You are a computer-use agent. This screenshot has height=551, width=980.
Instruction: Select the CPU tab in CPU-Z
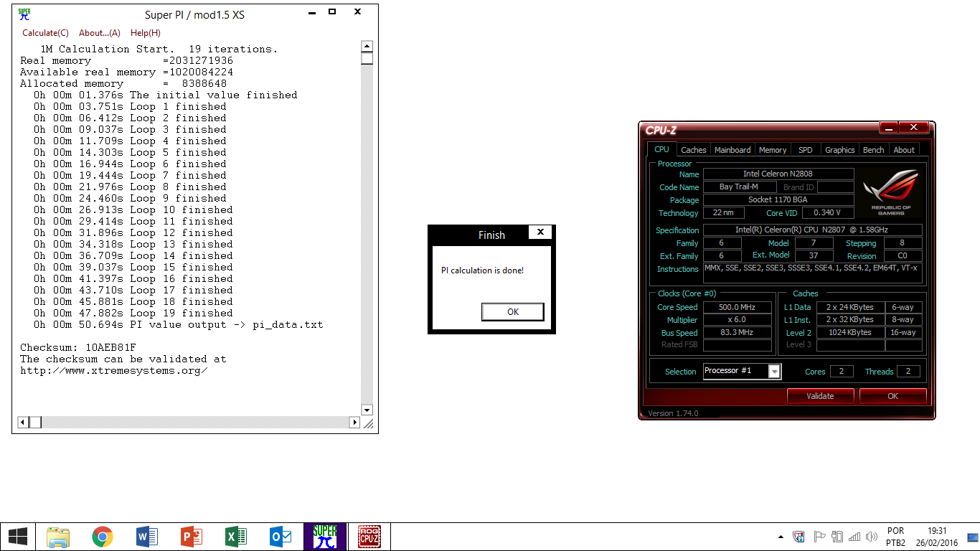(x=661, y=149)
